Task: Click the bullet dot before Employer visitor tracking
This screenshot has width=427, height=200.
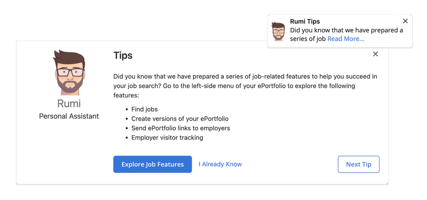Action: point(127,138)
